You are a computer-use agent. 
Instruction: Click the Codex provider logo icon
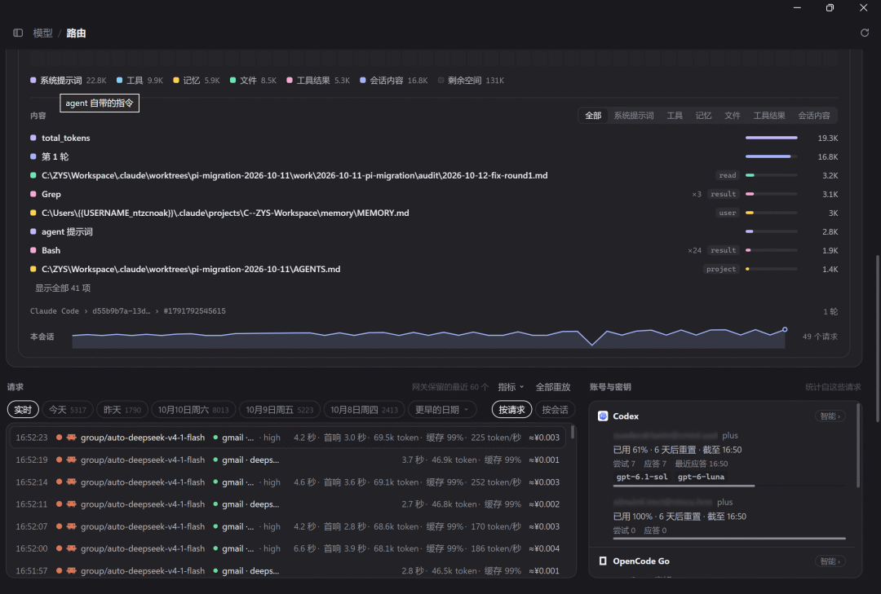(603, 416)
